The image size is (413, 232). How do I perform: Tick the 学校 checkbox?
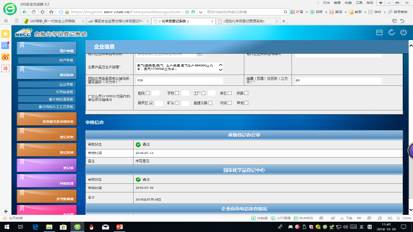pos(177,93)
